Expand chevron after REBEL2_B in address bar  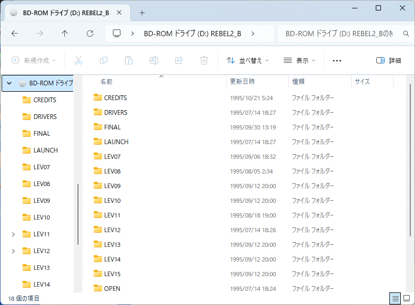(x=253, y=34)
